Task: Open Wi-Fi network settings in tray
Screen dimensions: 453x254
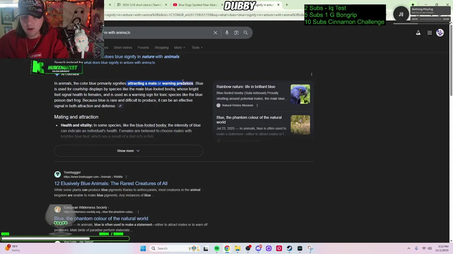Action: pyautogui.click(x=424, y=248)
